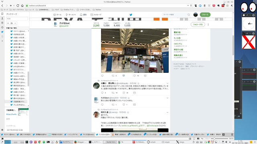Select the followers tab showing 6,480
Viewport: 257px width, 144px height.
(117, 24)
